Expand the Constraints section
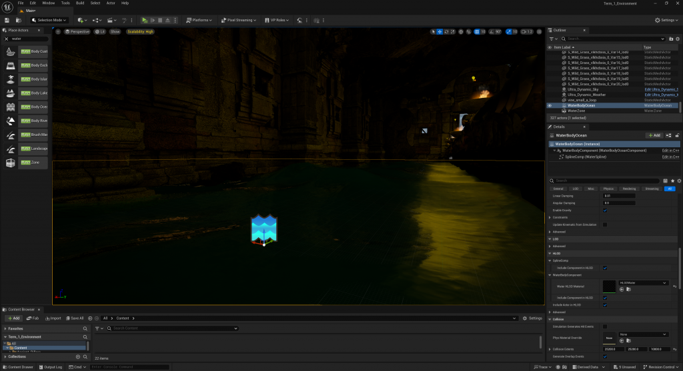 coord(550,217)
